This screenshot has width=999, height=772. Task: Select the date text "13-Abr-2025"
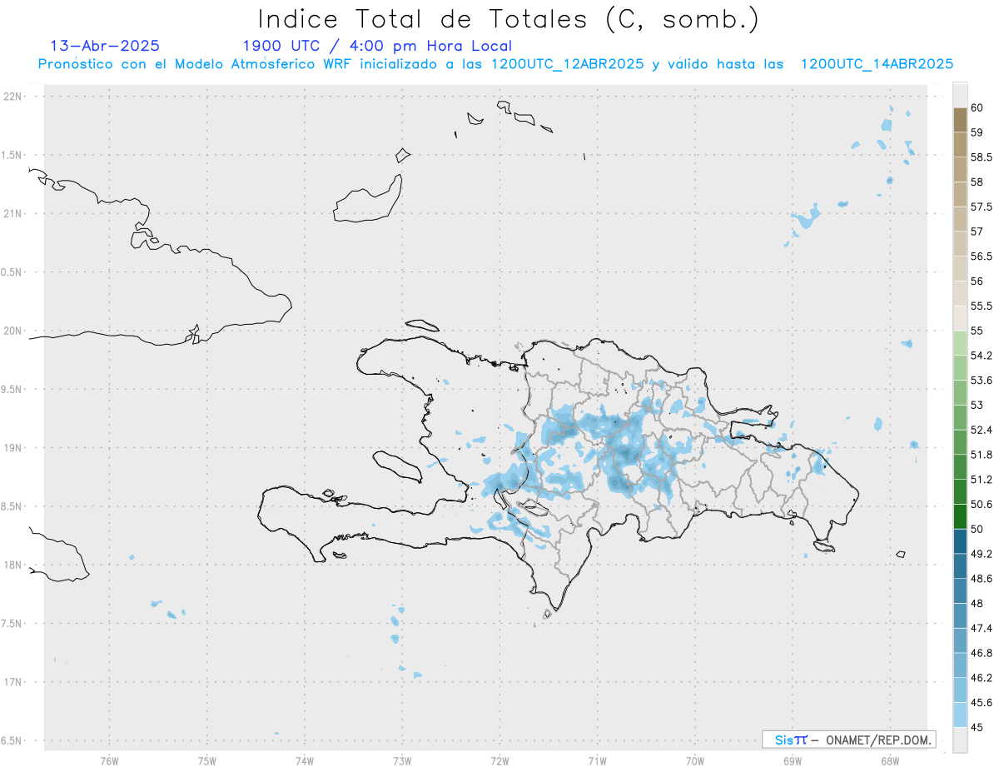[105, 46]
